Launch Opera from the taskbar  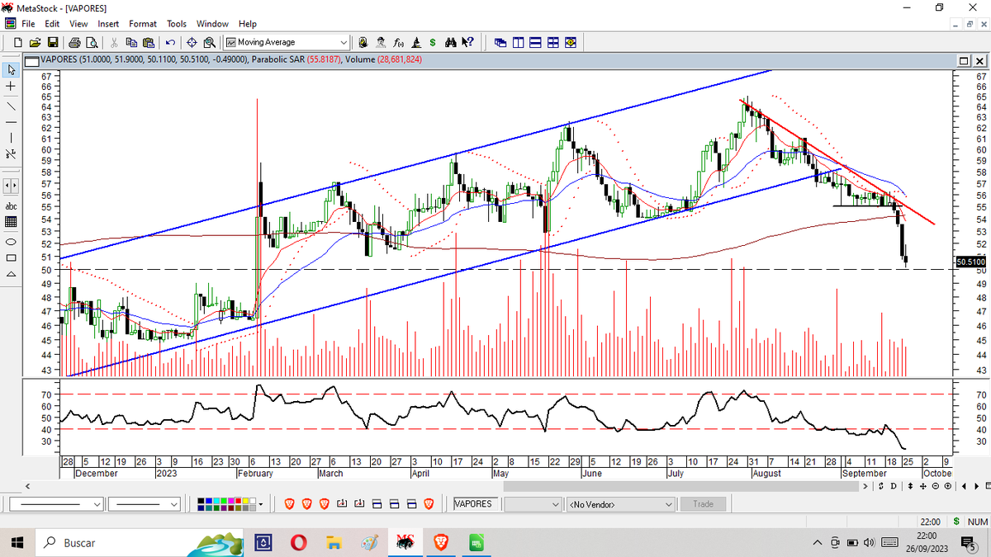[299, 542]
